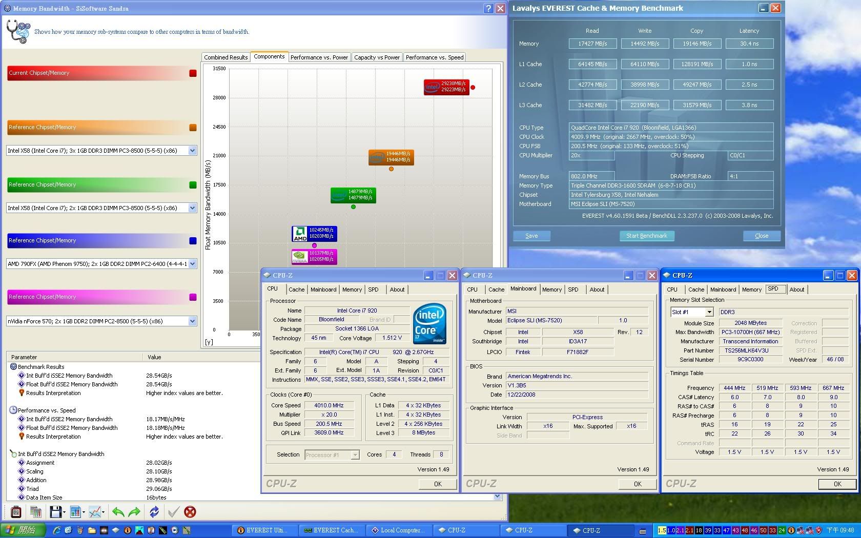The height and width of the screenshot is (538, 861).
Task: Click the Performance vs. Speed clock icon
Action: tap(13, 410)
